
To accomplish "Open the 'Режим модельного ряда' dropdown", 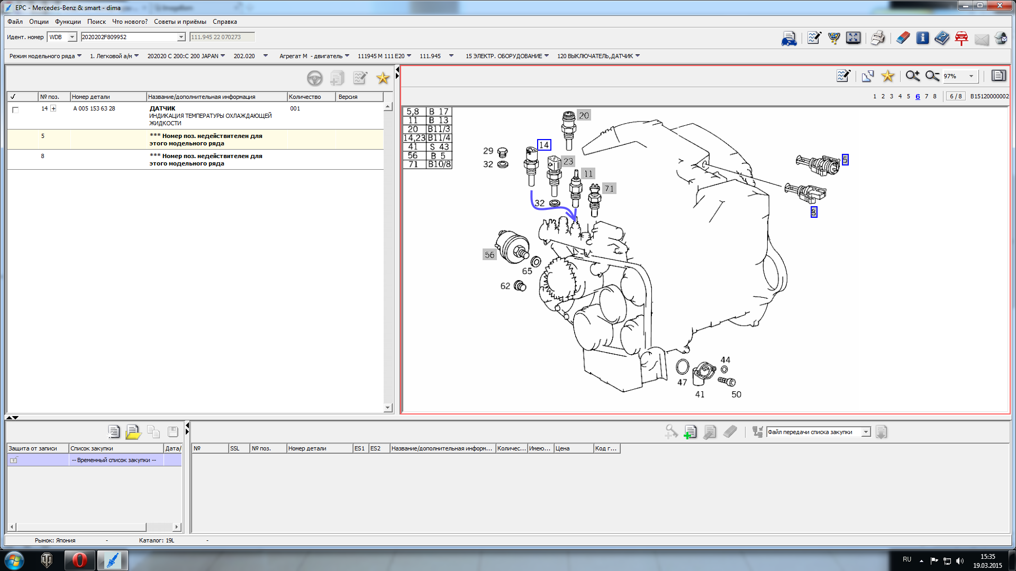I will click(x=46, y=56).
